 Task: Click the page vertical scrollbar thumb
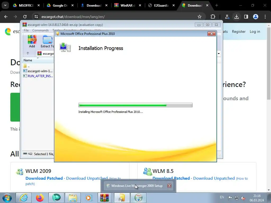coord(269,63)
